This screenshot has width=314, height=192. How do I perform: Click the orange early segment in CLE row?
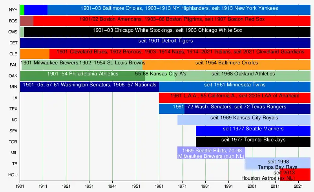35,54
